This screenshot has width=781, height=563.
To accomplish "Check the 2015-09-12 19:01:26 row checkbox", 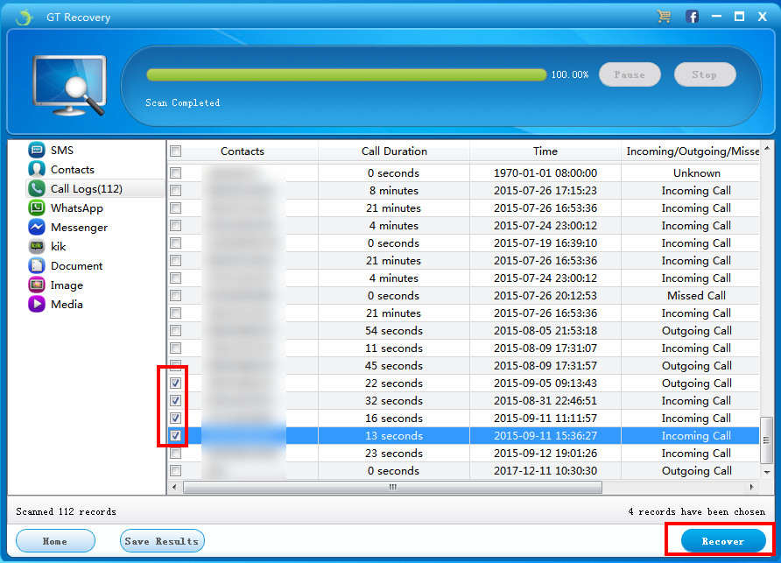I will (x=175, y=454).
